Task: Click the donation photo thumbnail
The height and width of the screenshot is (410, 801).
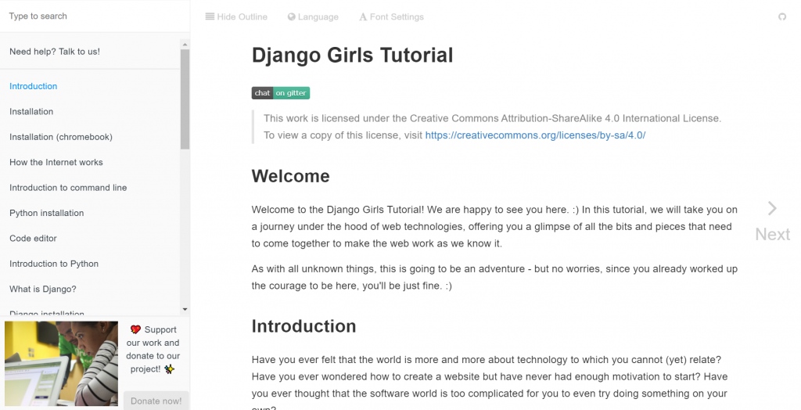Action: [x=61, y=364]
